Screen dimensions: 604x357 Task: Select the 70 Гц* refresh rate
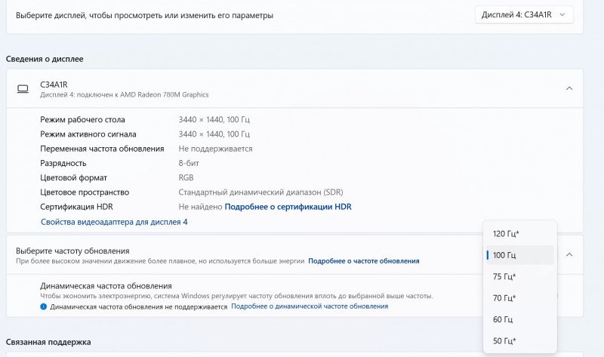(x=505, y=298)
